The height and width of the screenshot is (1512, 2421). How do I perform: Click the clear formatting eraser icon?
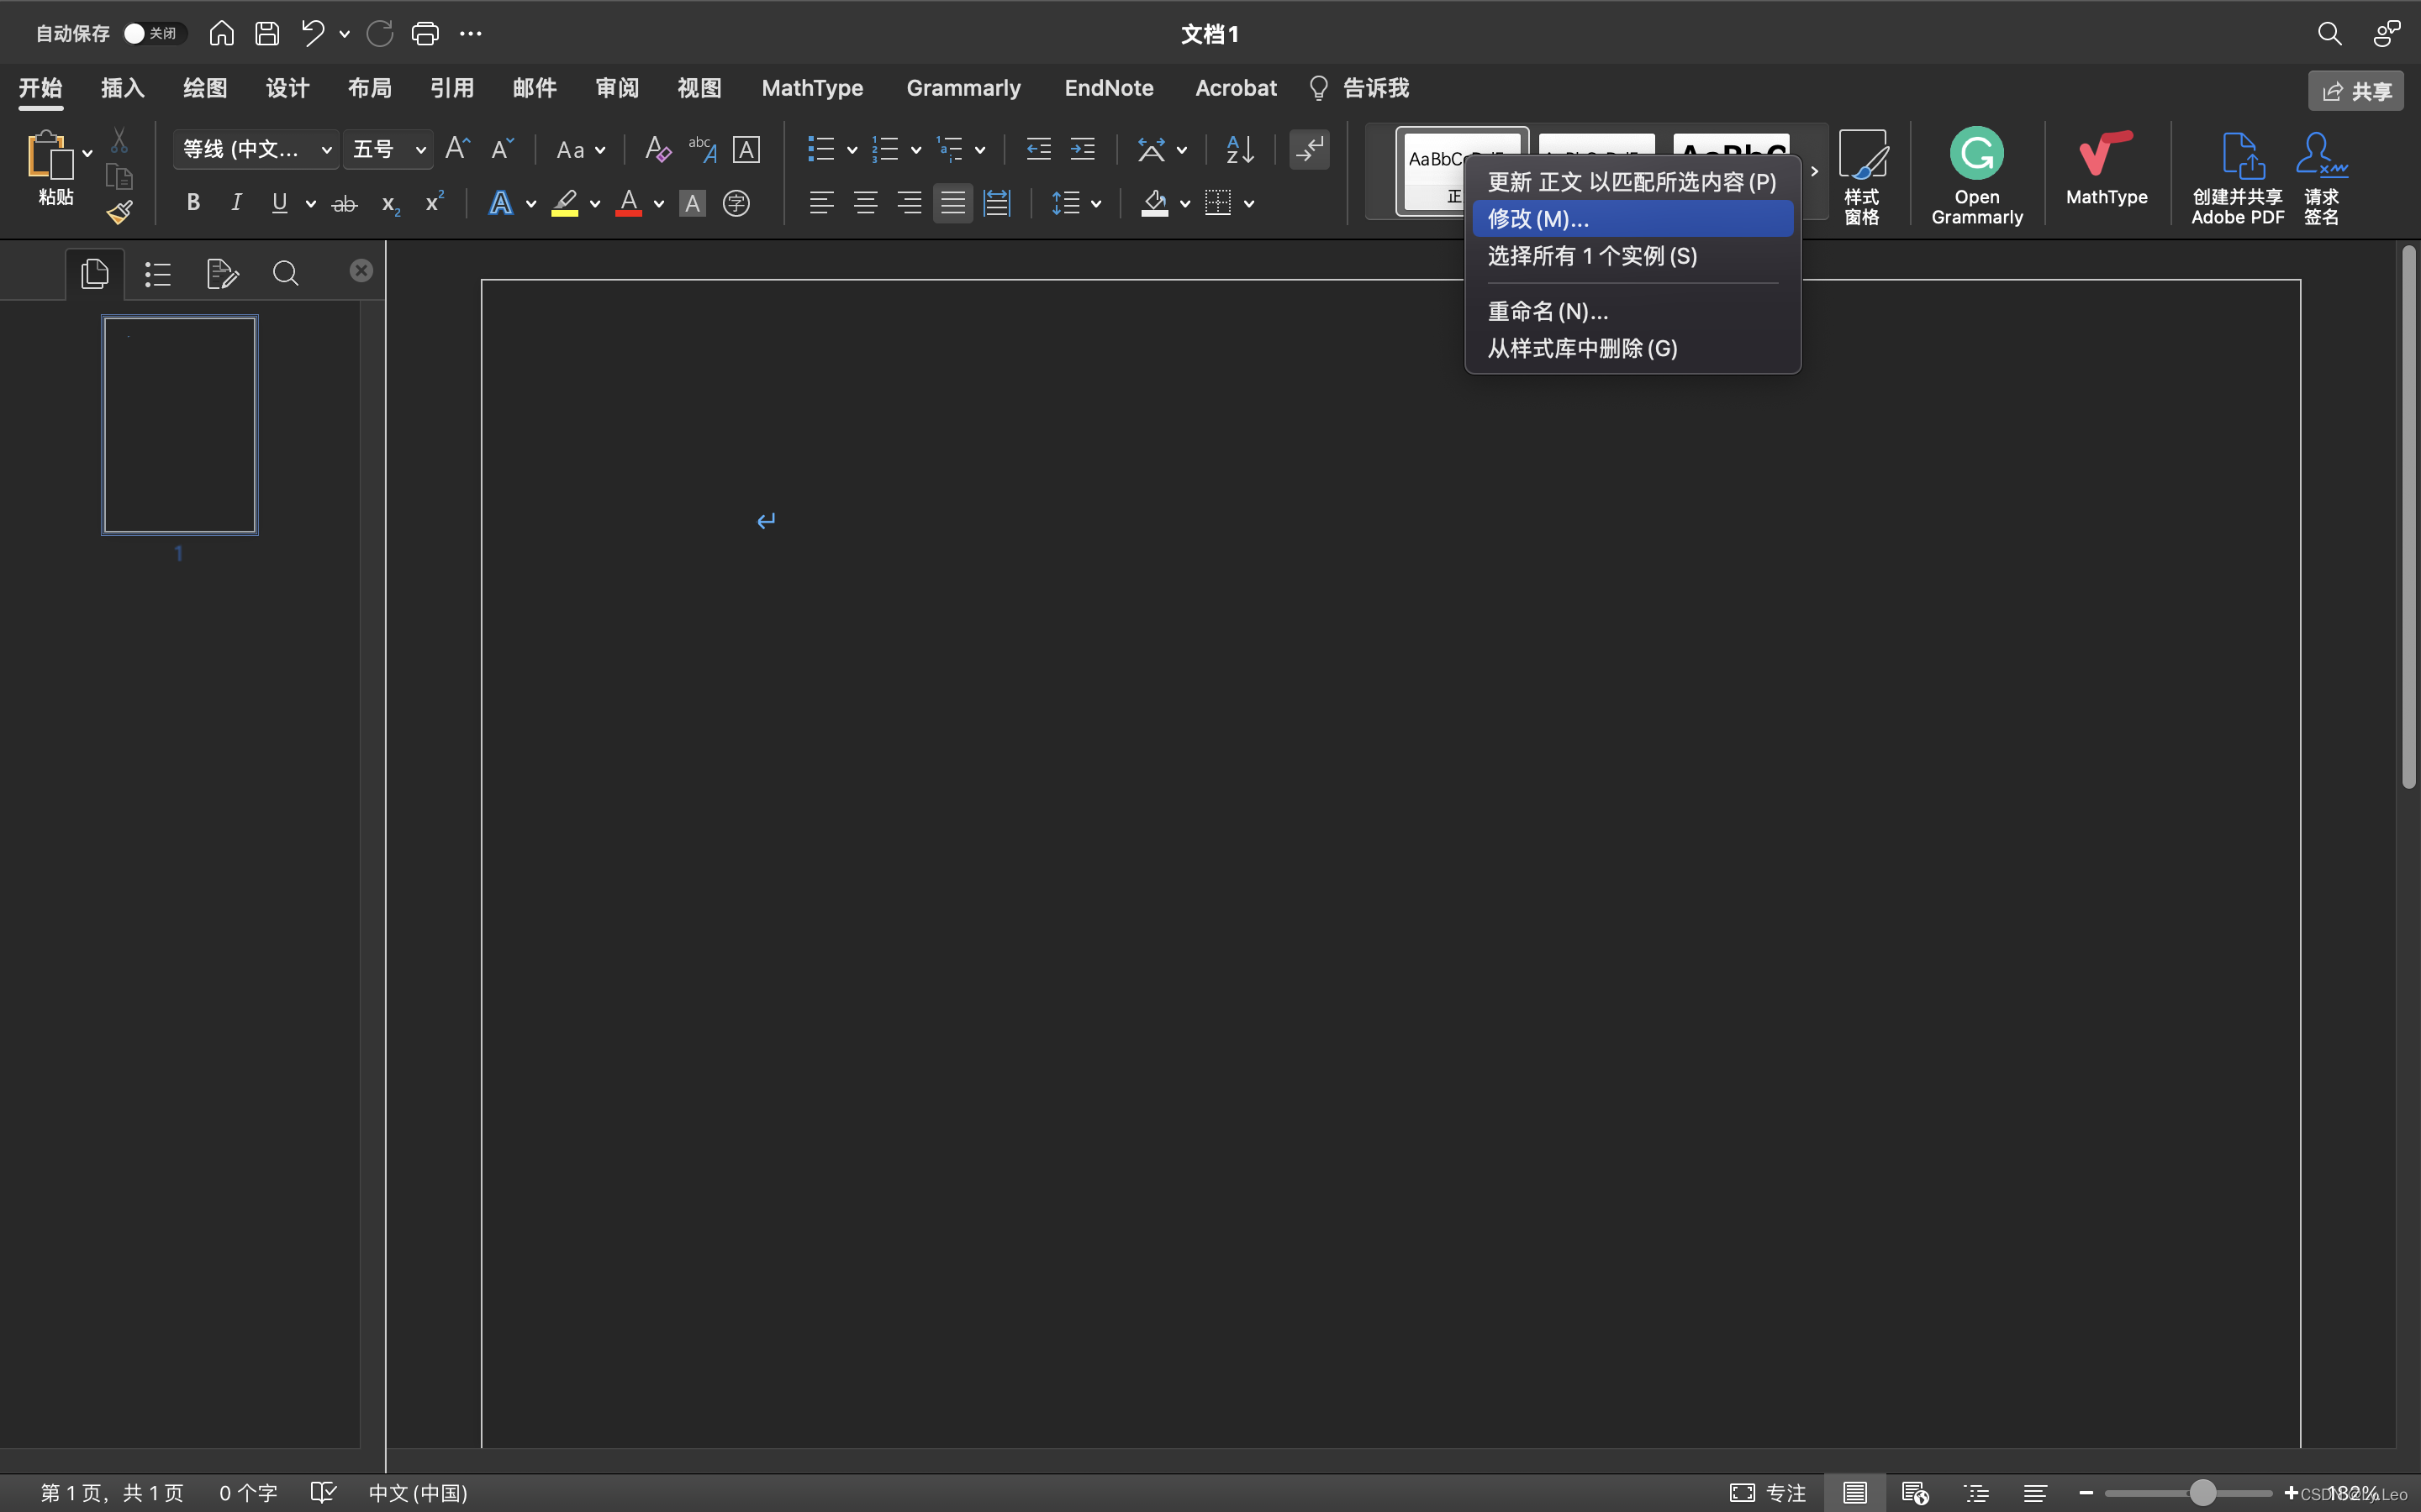(657, 150)
